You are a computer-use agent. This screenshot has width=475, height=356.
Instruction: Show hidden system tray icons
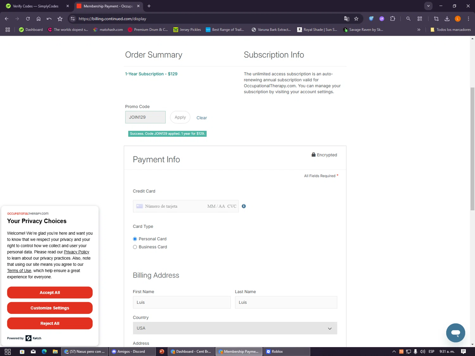coord(394,352)
